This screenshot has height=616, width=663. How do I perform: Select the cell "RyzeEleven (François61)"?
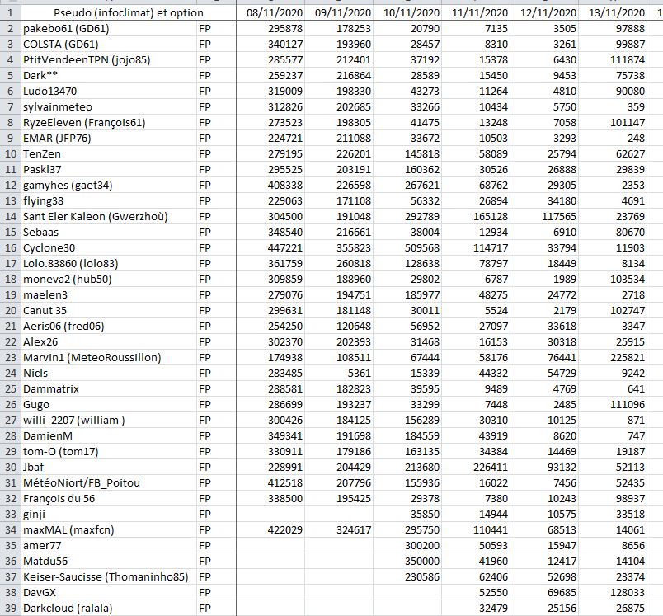coord(109,123)
